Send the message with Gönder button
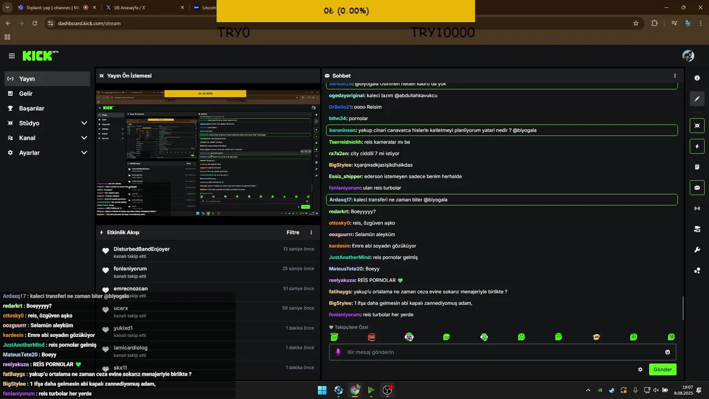 pyautogui.click(x=662, y=370)
